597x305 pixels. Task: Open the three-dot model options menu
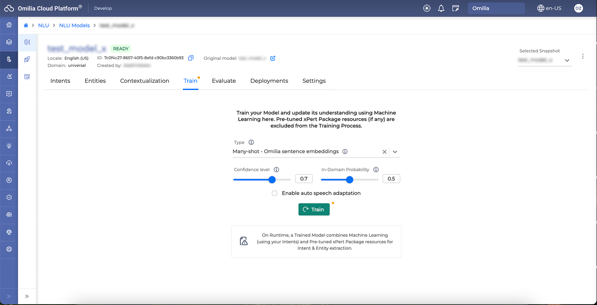[583, 56]
